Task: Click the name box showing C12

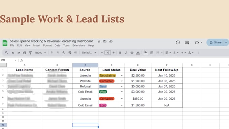Action: [x=8, y=60]
